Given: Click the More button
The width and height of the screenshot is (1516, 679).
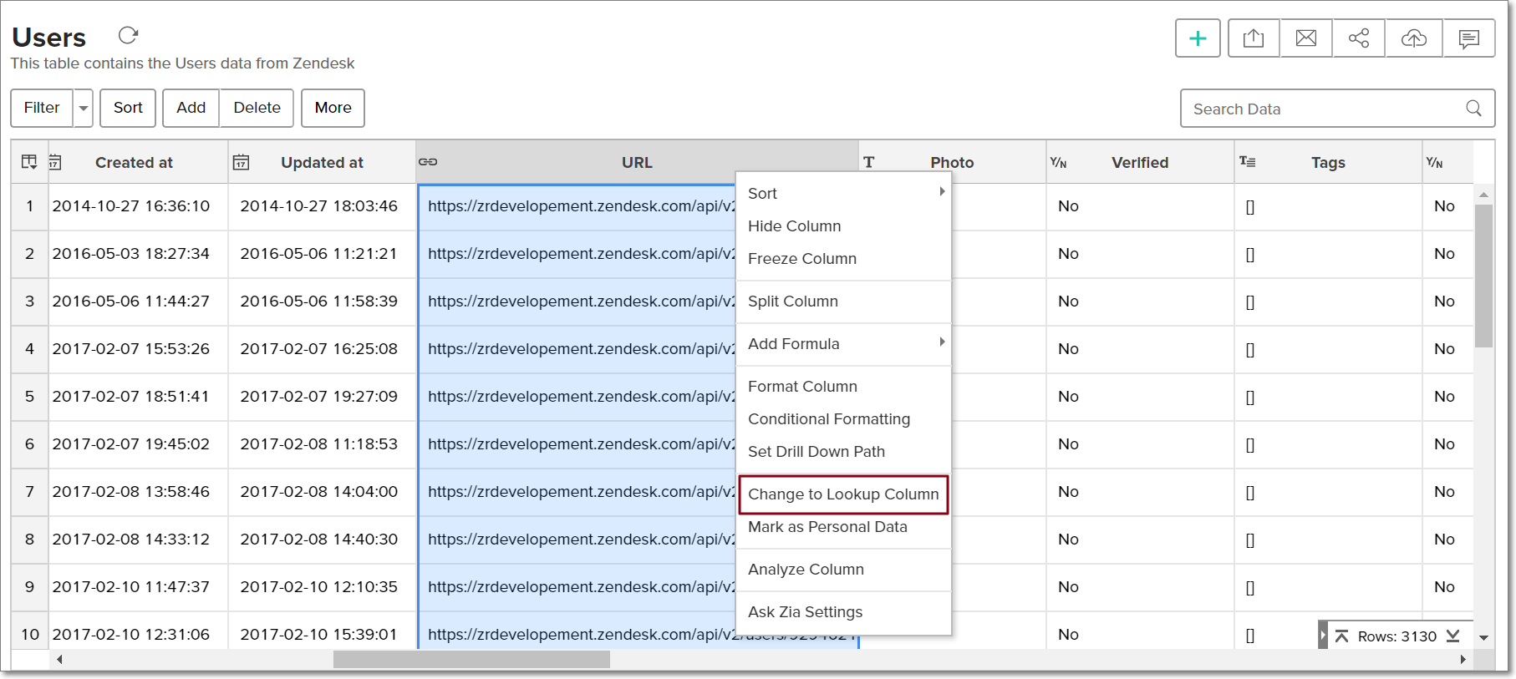Looking at the screenshot, I should (x=333, y=108).
